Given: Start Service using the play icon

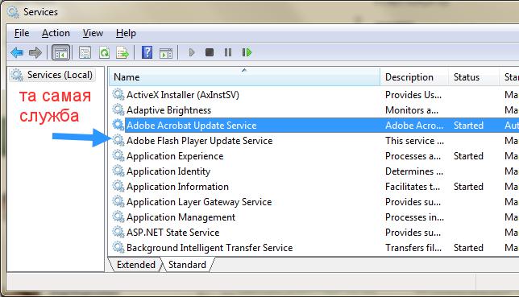Looking at the screenshot, I should [191, 52].
